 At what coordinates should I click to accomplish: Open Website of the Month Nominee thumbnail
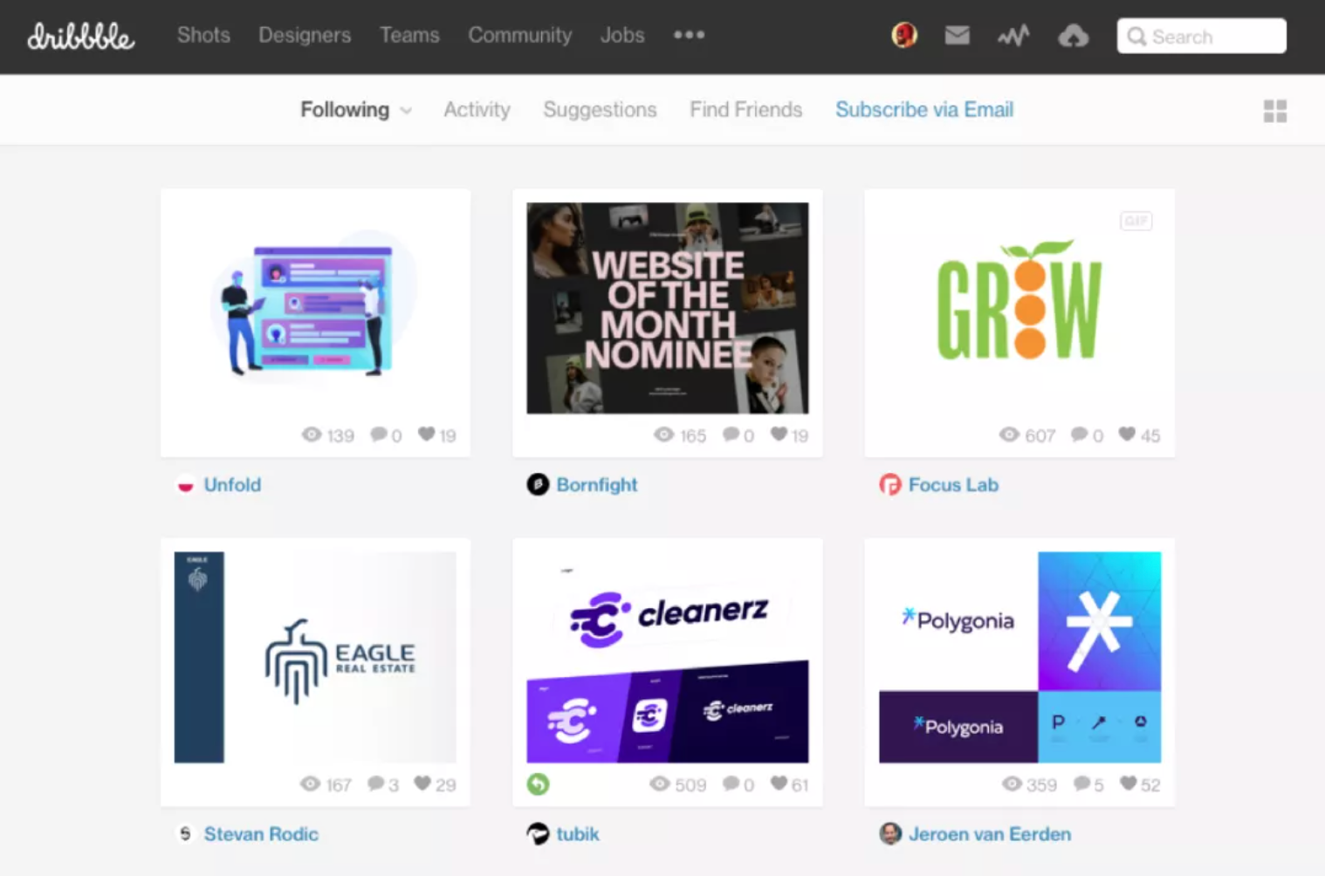click(668, 308)
